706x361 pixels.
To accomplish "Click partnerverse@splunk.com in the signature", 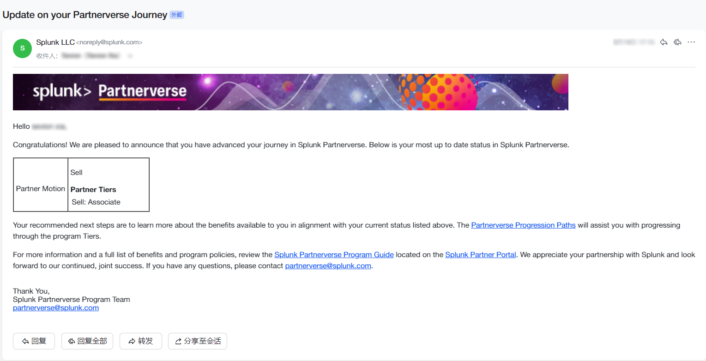I will pos(55,307).
